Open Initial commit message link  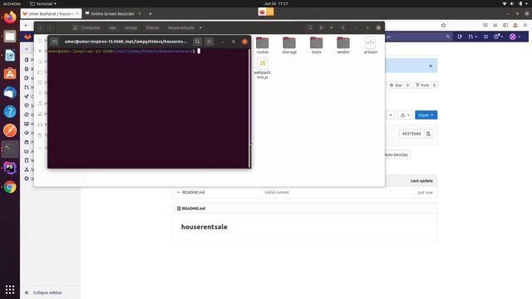click(277, 193)
